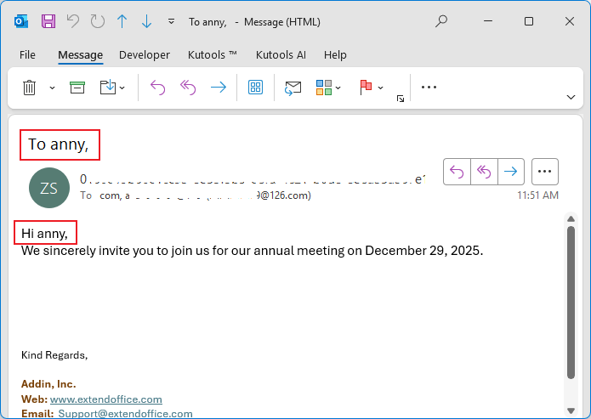The width and height of the screenshot is (591, 419).
Task: Click the Delete trash can icon in ribbon
Action: pos(29,87)
